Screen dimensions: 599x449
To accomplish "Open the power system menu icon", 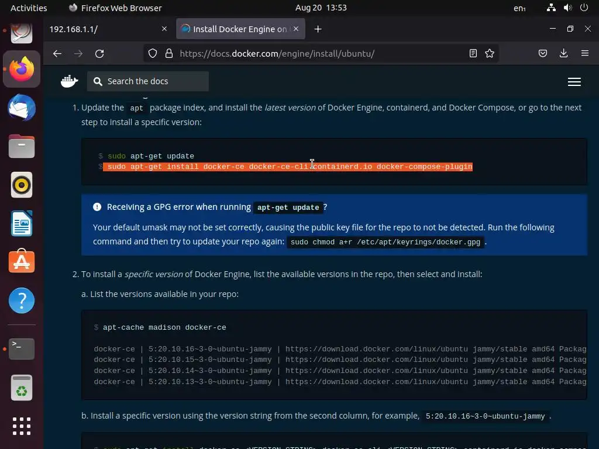I will (584, 8).
